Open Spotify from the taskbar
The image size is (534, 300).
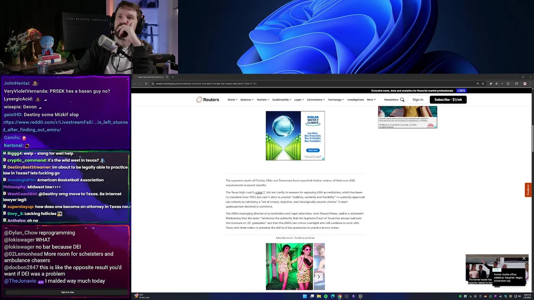point(326,296)
